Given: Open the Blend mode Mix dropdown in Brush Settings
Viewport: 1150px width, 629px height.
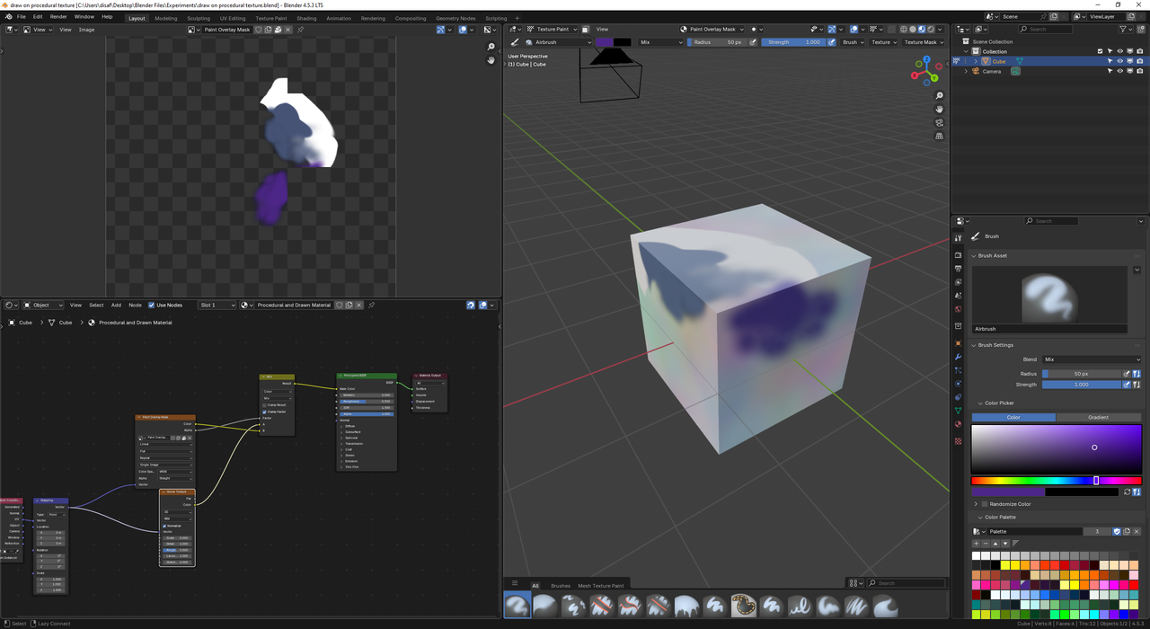Looking at the screenshot, I should pyautogui.click(x=1091, y=359).
